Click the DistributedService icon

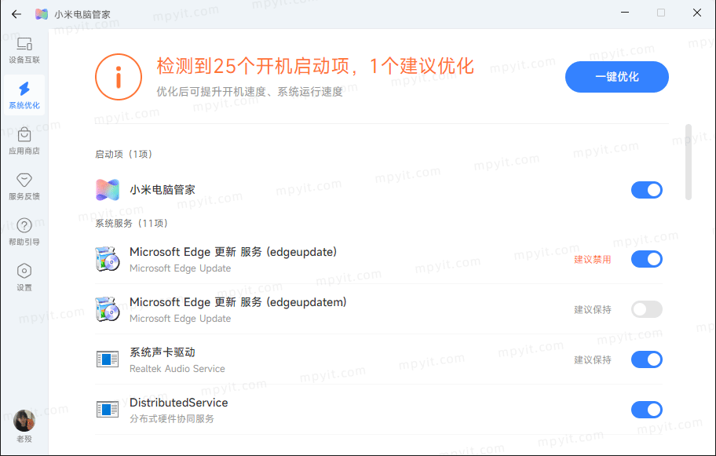(x=108, y=410)
